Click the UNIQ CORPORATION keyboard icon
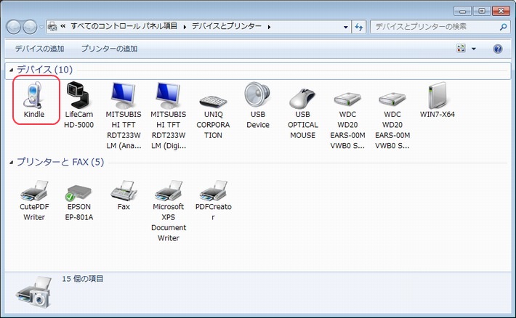This screenshot has height=318, width=516. point(213,100)
